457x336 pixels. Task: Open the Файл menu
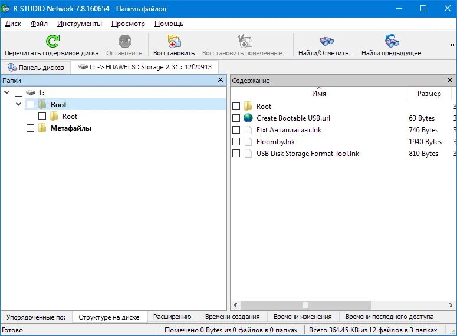point(39,24)
